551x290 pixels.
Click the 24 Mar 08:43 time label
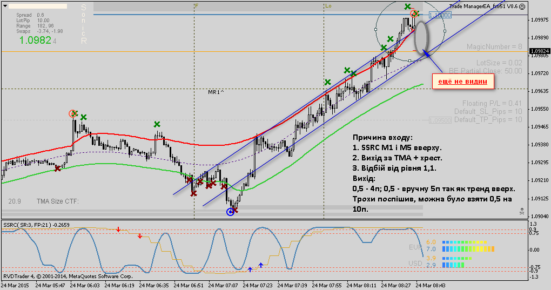pos(430,286)
